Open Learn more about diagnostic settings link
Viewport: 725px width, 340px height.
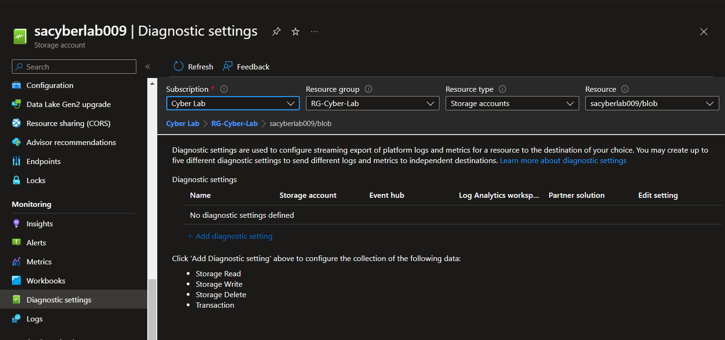pos(563,161)
